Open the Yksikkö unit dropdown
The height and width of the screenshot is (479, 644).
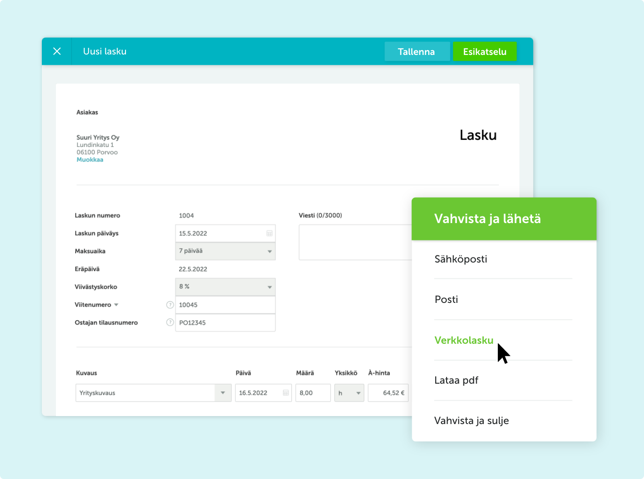point(349,393)
